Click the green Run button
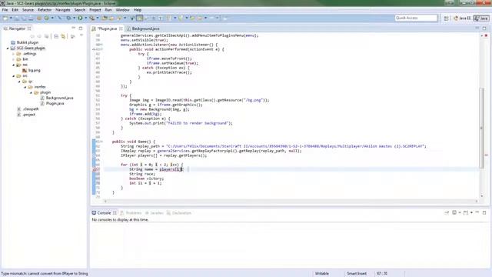 coord(80,18)
